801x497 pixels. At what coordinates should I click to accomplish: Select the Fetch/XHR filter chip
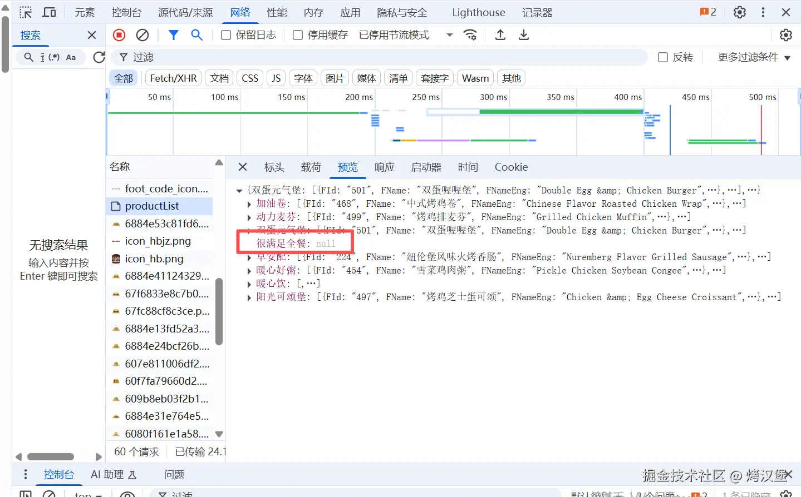click(173, 78)
